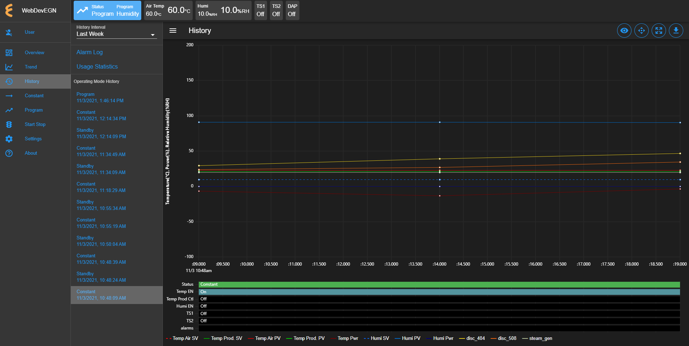
Task: Click the empty alarms timeline bar
Action: (439, 328)
